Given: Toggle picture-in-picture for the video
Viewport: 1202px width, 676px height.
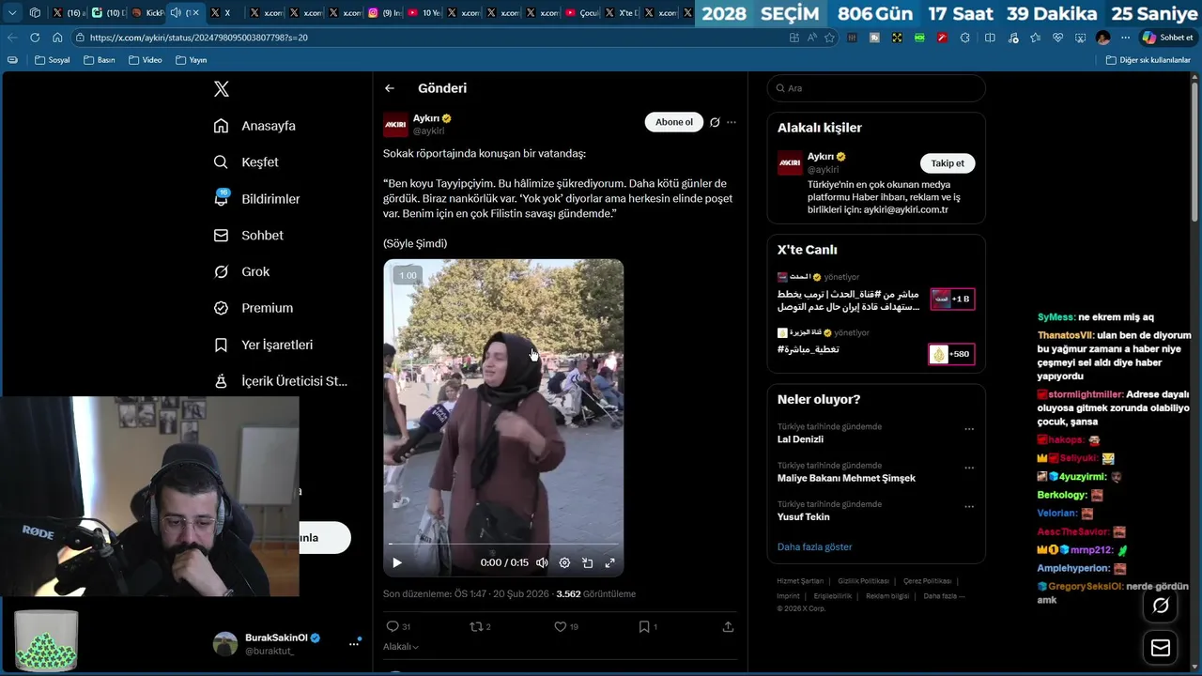Looking at the screenshot, I should point(587,562).
